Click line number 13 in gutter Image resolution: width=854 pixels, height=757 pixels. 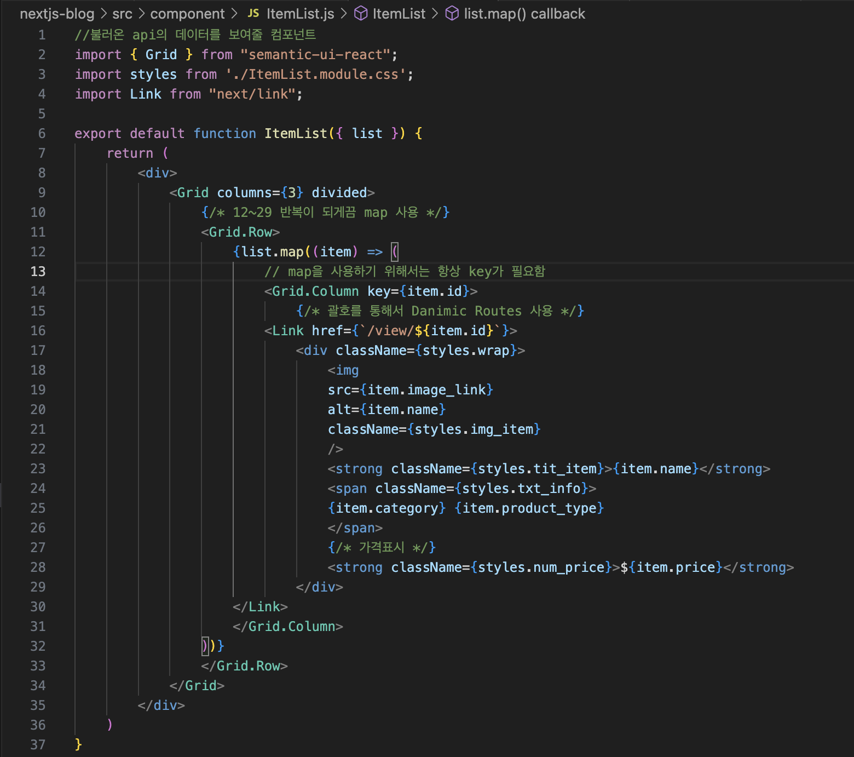[x=38, y=271]
